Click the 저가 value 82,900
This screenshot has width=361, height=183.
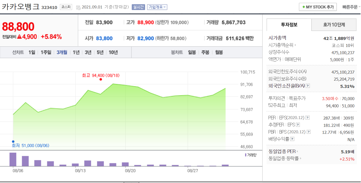click(146, 38)
